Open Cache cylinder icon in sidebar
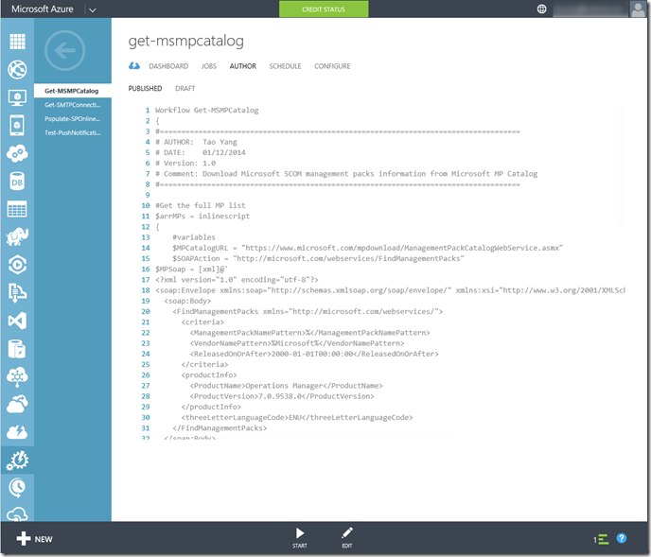The height and width of the screenshot is (557, 651). 17,349
